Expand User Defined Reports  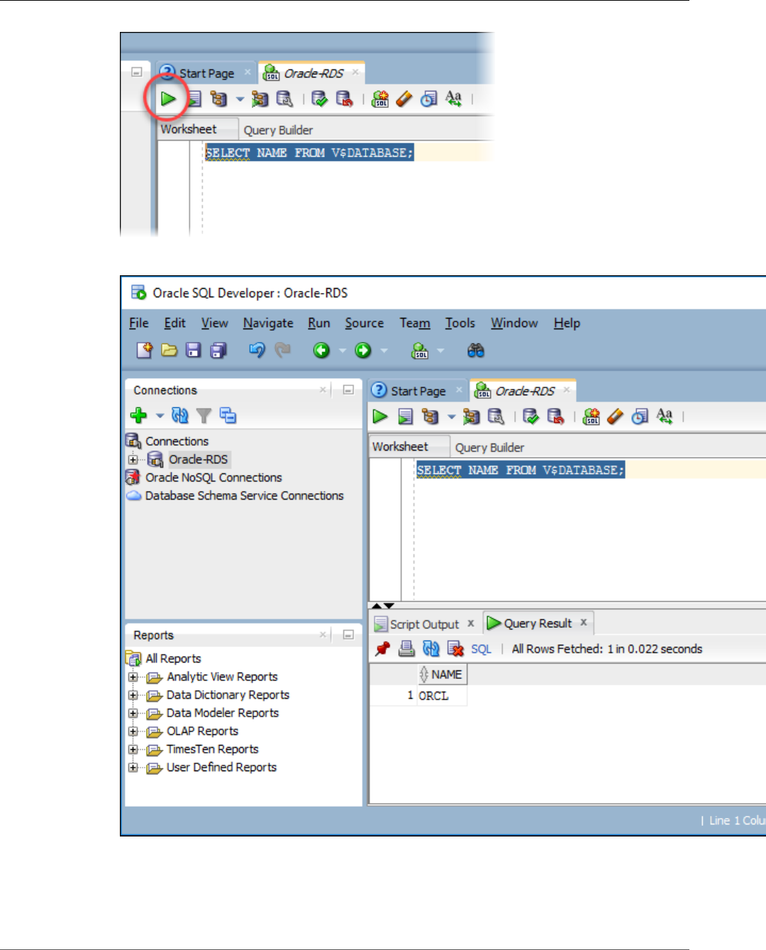click(x=133, y=768)
